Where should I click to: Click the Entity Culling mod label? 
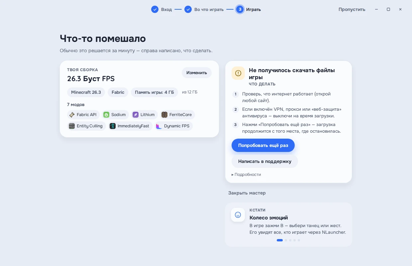90,126
